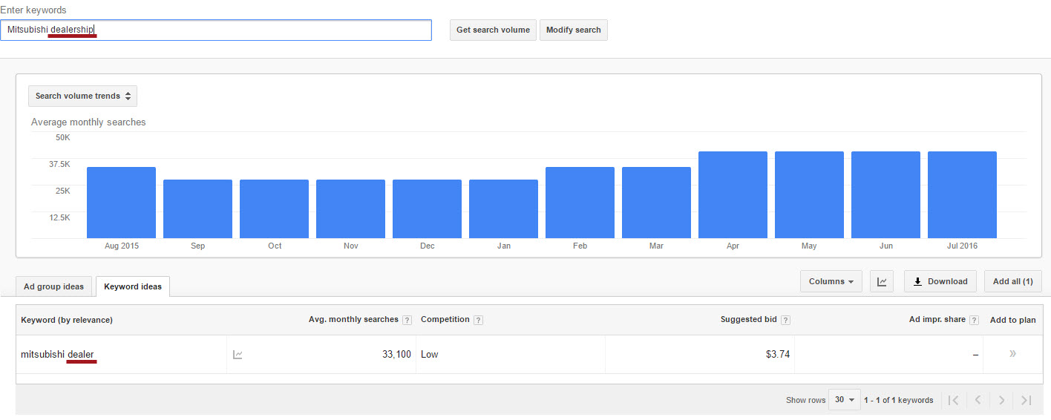Go to the previous results page
Viewport: 1051px width, 420px height.
coord(978,400)
